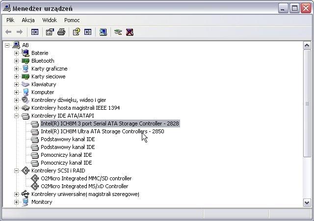Expand the Baterie node
The image size is (314, 221).
click(16, 53)
